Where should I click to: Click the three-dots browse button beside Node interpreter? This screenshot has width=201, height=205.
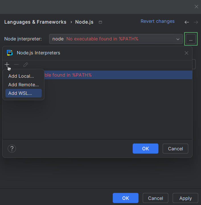point(191,39)
